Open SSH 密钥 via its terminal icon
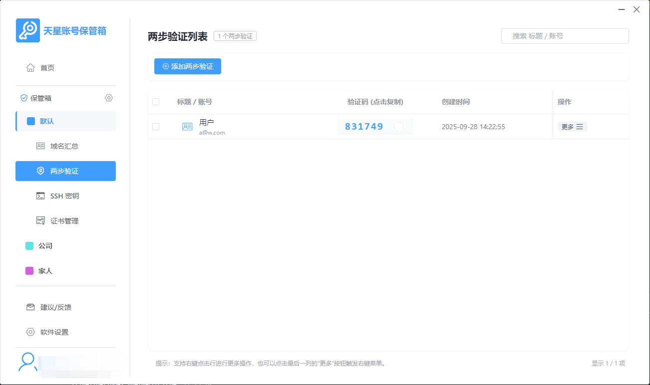Screen dimensions: 650x385 (40, 195)
